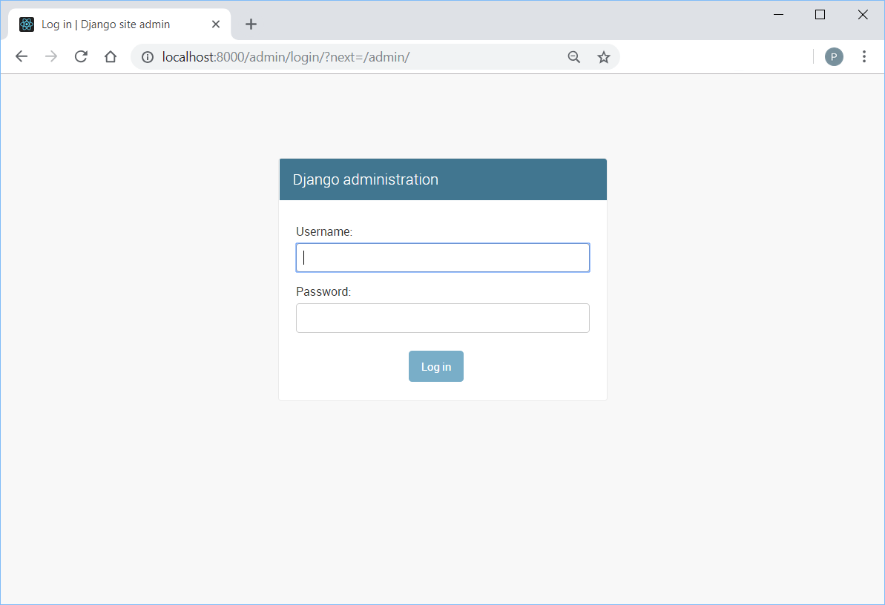Bookmark this page with the star icon
Viewport: 885px width, 605px height.
coord(604,57)
